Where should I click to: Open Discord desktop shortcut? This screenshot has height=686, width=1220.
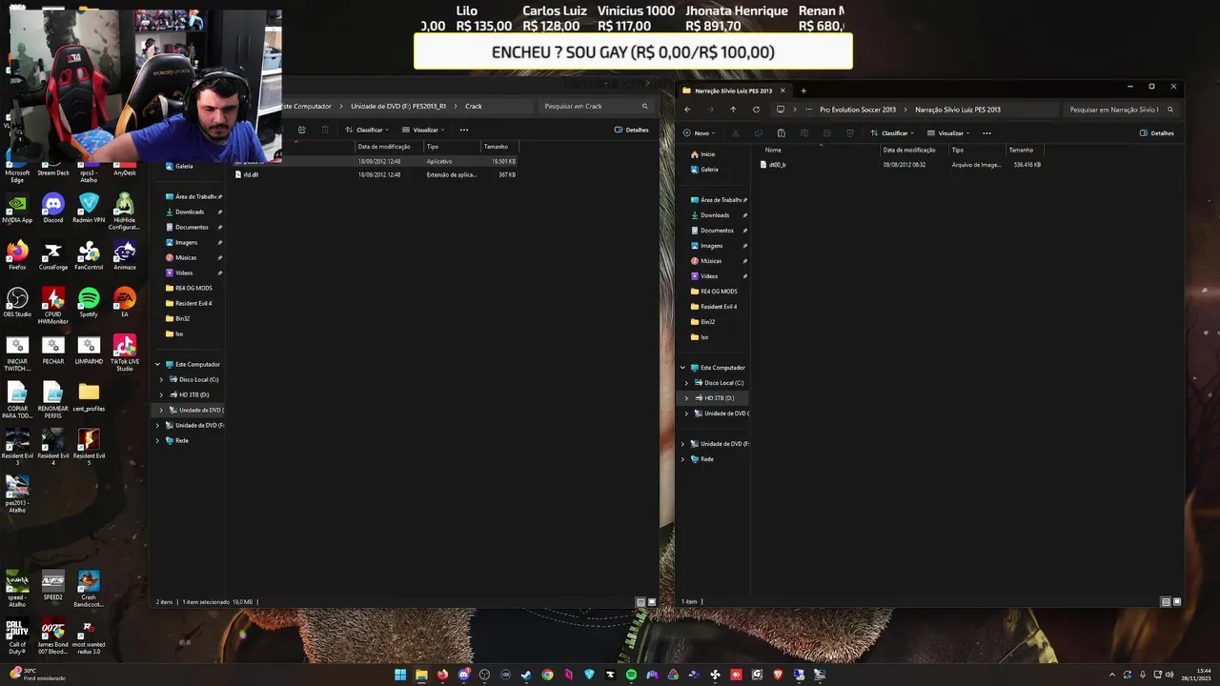[x=53, y=209]
